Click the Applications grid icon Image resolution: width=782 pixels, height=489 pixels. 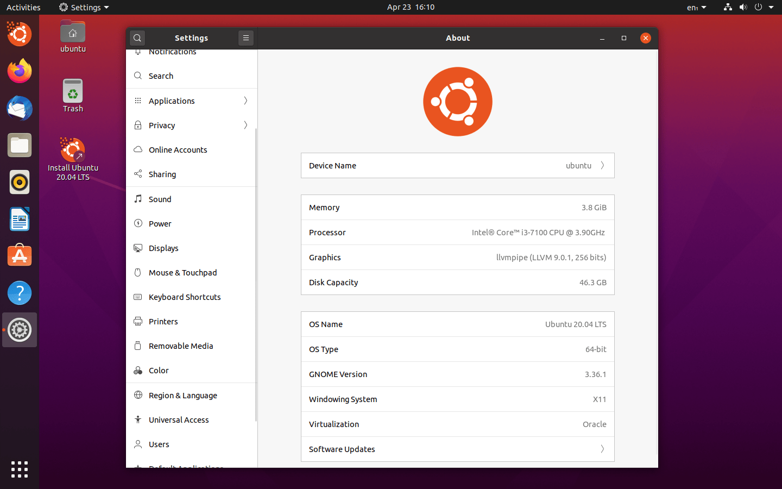tap(138, 101)
